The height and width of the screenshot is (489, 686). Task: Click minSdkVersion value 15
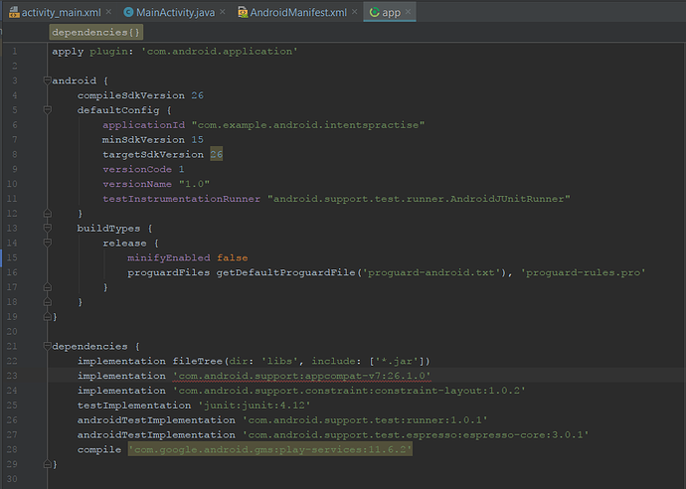click(x=197, y=139)
